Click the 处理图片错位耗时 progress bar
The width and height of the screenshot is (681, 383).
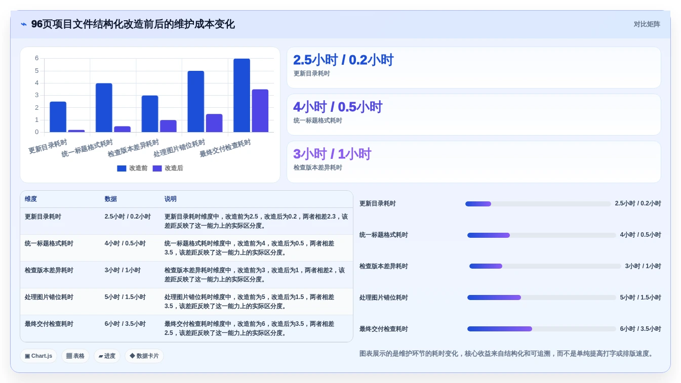tap(542, 298)
